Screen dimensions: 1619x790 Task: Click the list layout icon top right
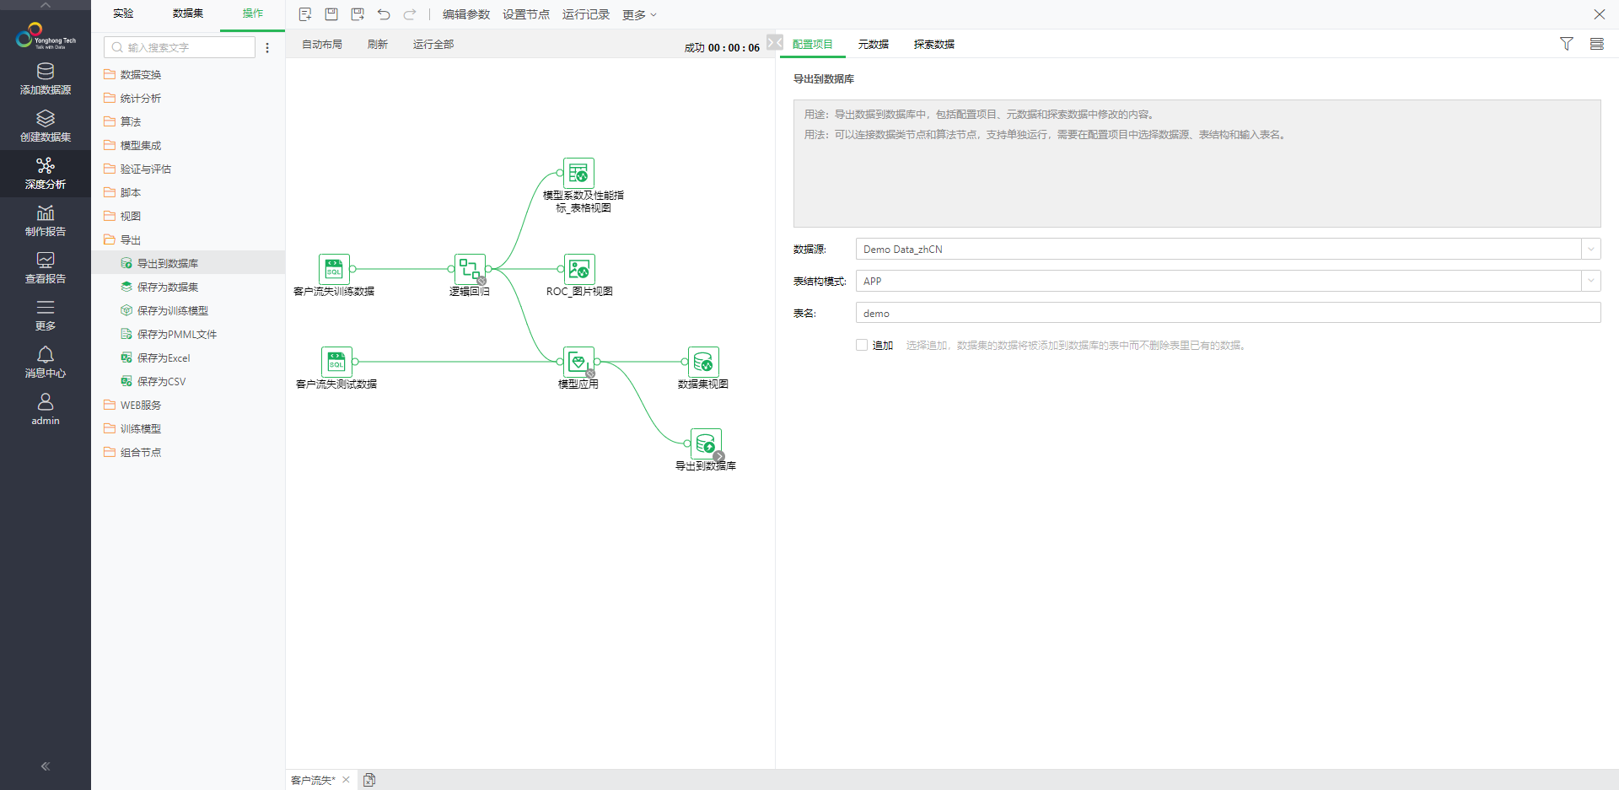click(x=1597, y=44)
